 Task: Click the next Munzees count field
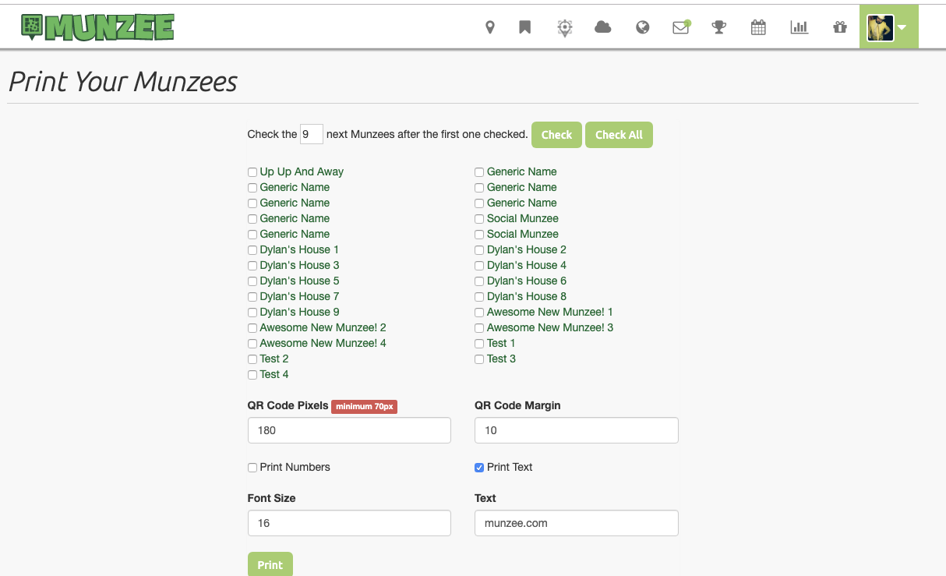tap(312, 134)
